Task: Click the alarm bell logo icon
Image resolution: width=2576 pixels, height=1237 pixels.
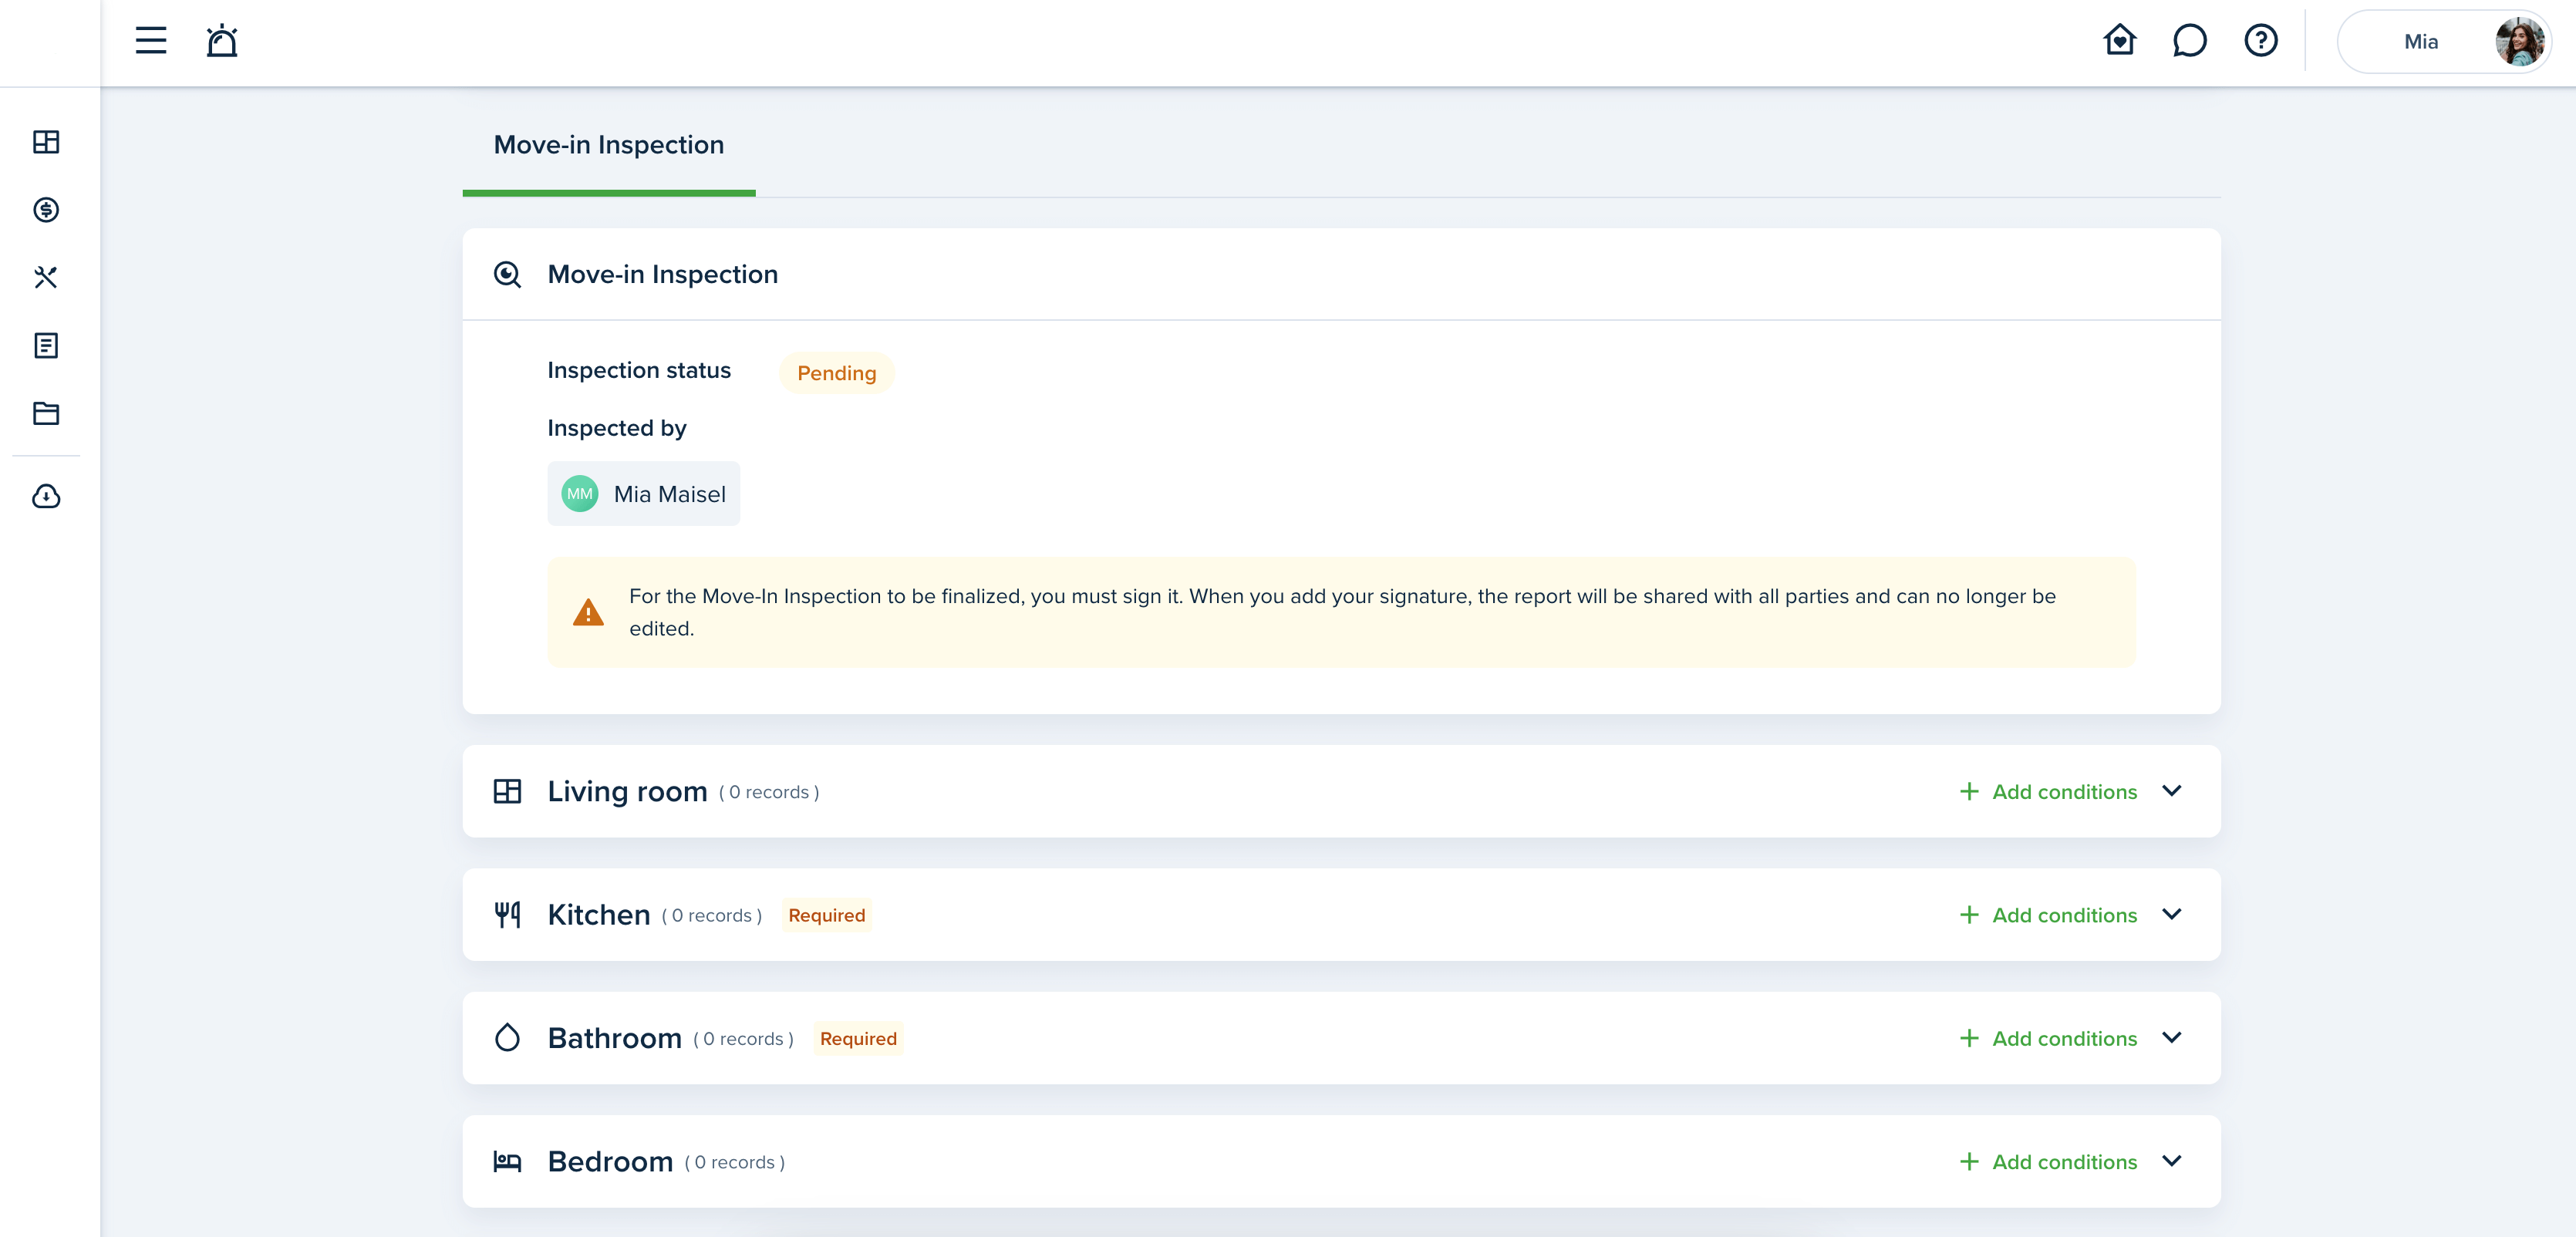Action: coord(222,41)
